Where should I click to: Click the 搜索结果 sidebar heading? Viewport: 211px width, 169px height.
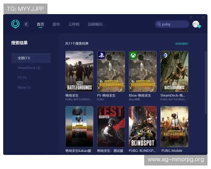pyautogui.click(x=19, y=43)
